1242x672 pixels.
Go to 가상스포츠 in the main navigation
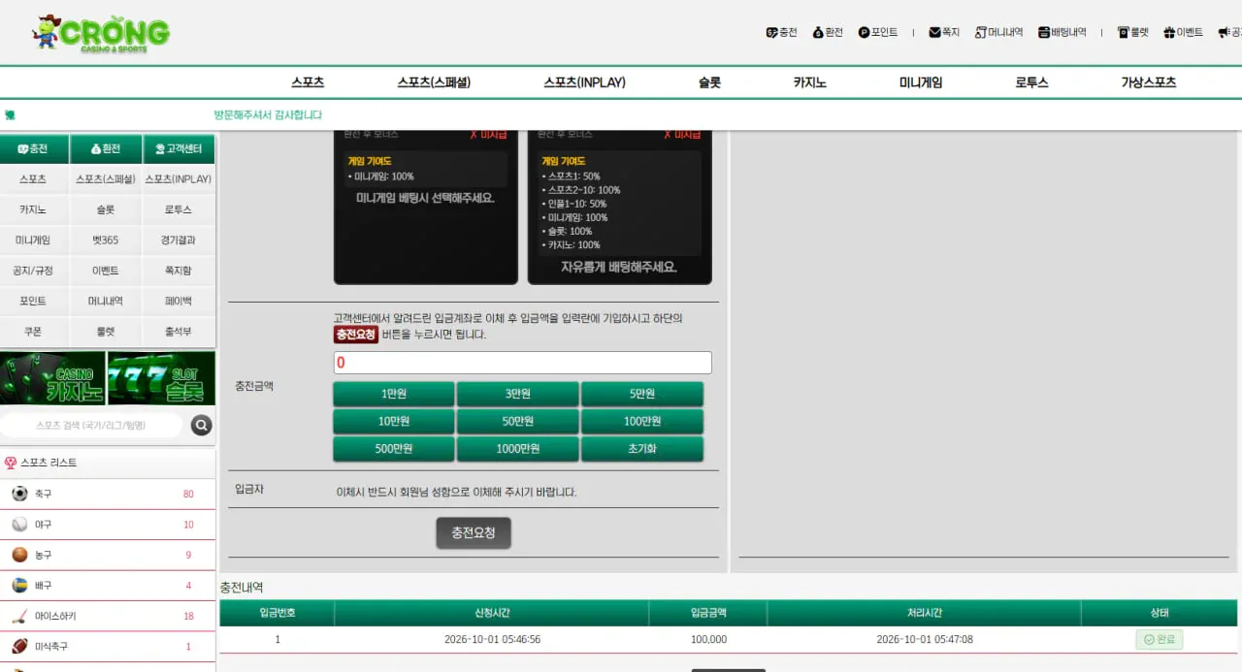point(1149,82)
